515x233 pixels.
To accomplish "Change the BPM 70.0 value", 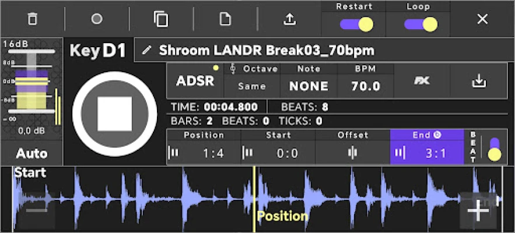I will pyautogui.click(x=366, y=81).
